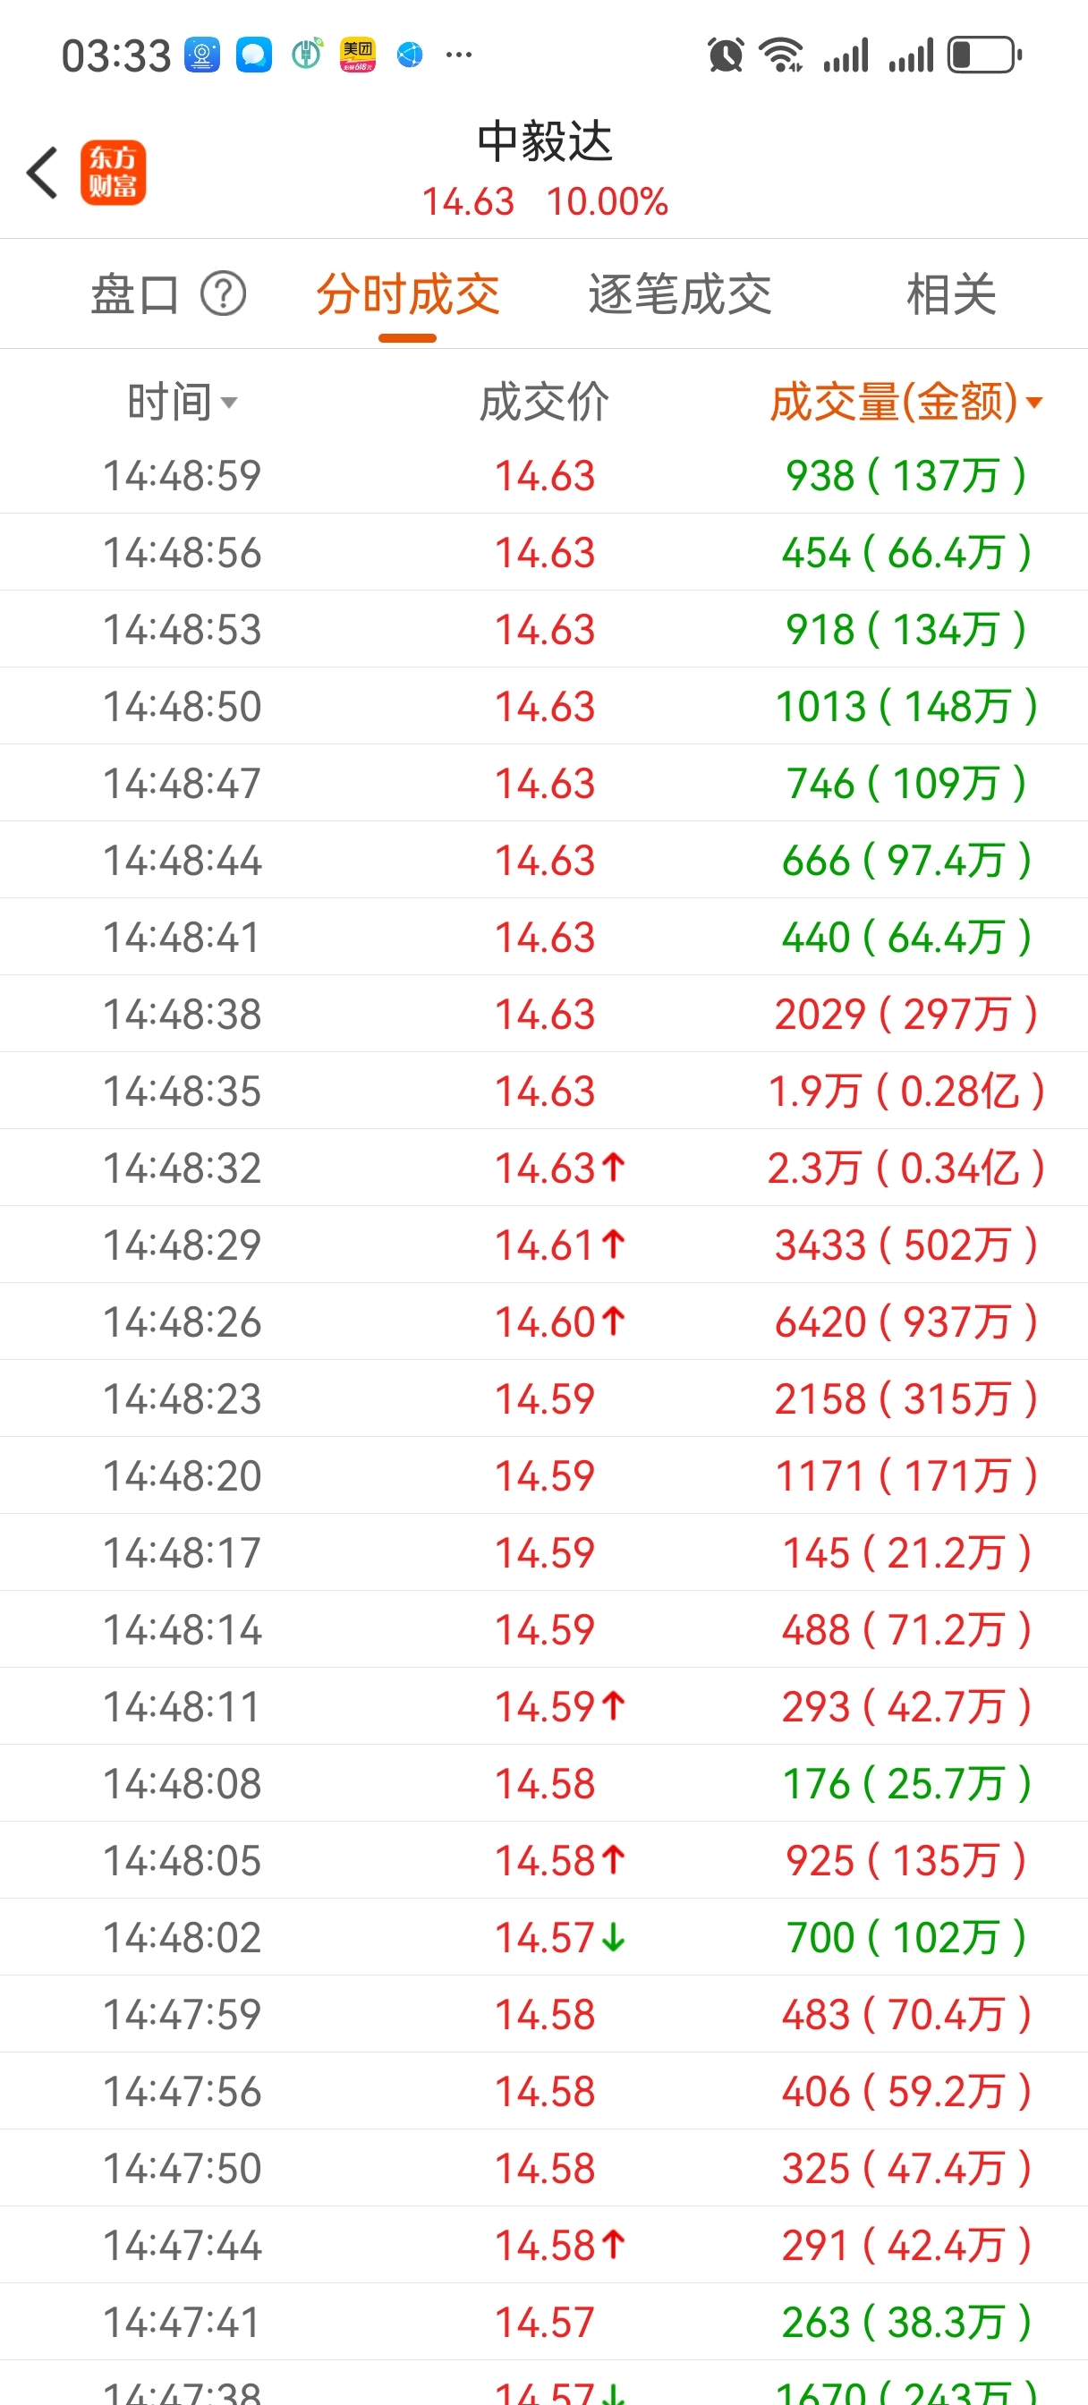The image size is (1088, 2405).
Task: Tap the 14.63 10.00% price line
Action: (x=545, y=201)
